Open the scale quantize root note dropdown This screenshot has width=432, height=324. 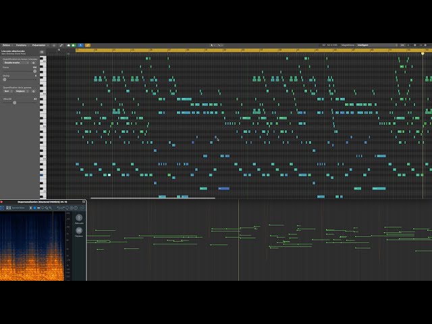(x=7, y=91)
